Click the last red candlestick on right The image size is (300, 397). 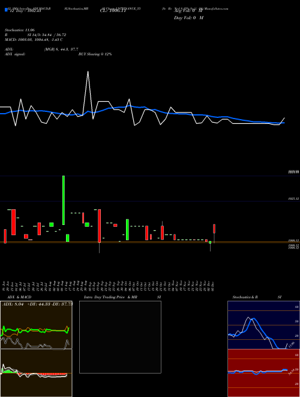(214, 229)
